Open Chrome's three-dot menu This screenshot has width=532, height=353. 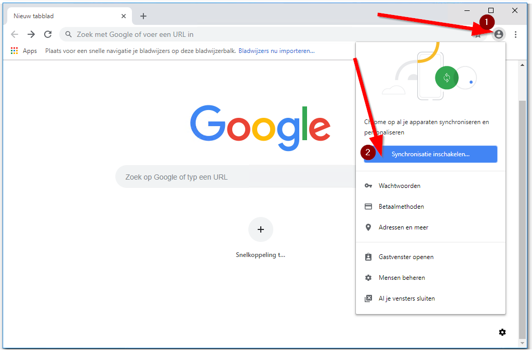(515, 34)
